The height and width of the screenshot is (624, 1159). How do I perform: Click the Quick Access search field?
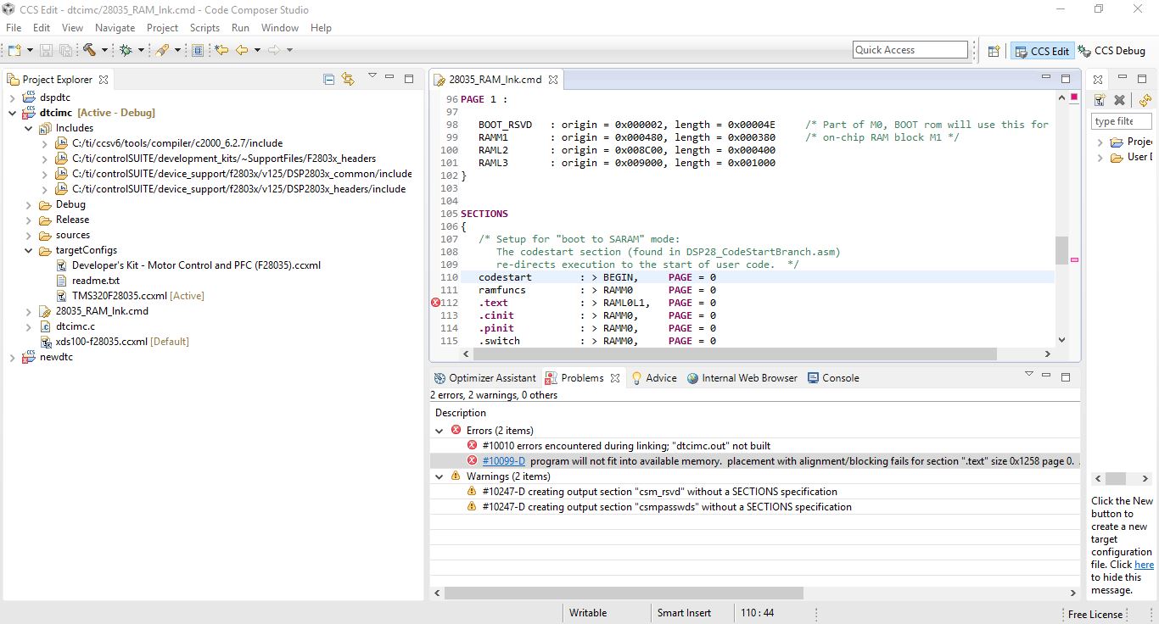[910, 50]
